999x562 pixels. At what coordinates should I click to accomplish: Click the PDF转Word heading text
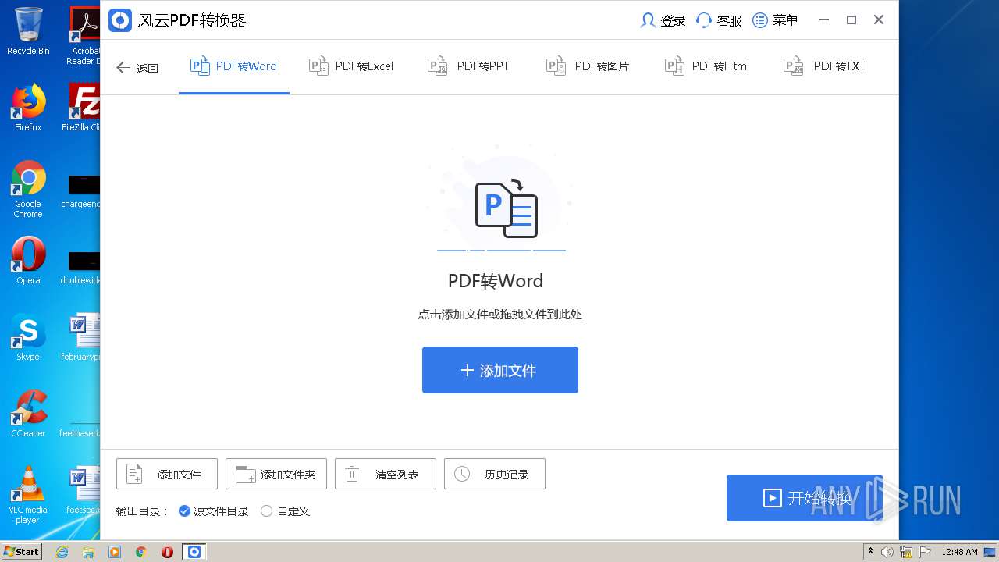pos(496,281)
